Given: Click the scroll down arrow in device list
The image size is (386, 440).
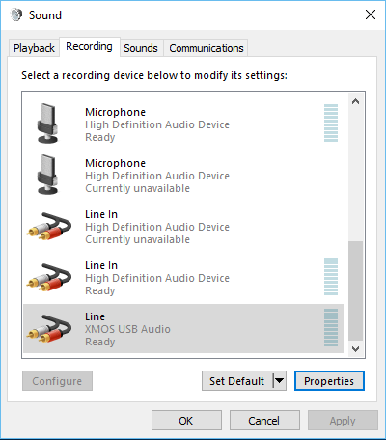Looking at the screenshot, I should 355,349.
